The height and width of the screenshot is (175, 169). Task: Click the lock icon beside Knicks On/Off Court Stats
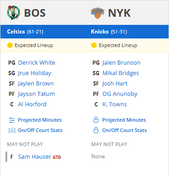[96, 130]
